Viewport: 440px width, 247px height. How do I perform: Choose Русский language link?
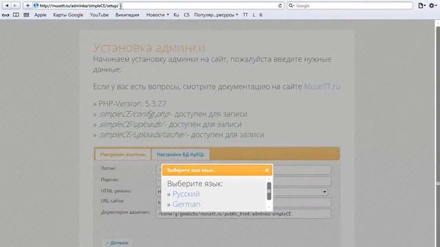[186, 193]
